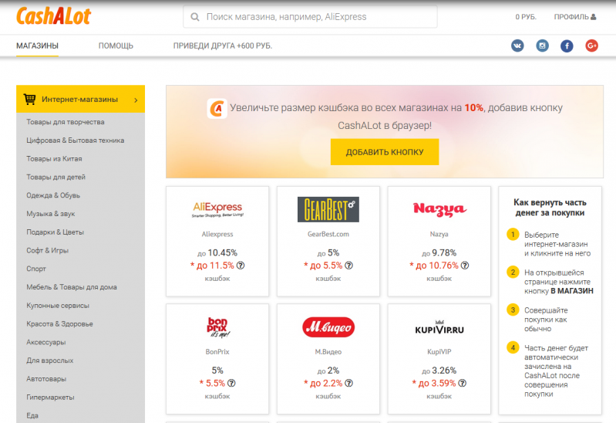This screenshot has width=616, height=423.
Task: Select Для взрослых category
Action: 50,360
